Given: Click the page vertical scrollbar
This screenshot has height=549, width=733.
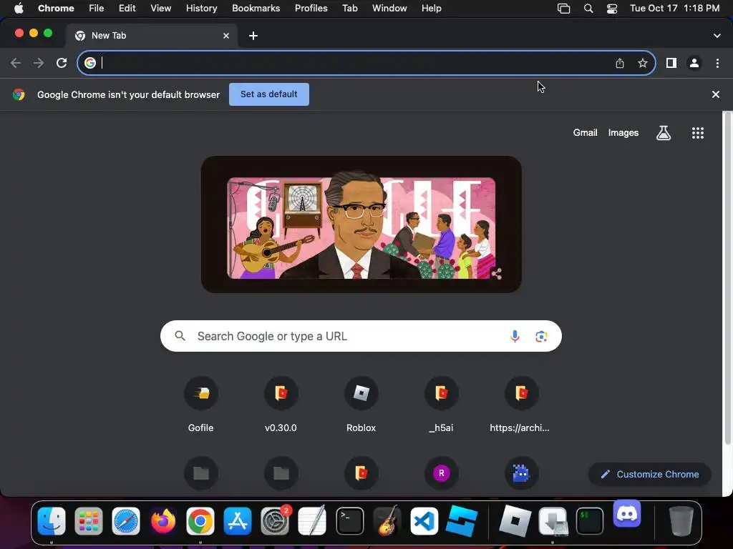Looking at the screenshot, I should tap(727, 279).
